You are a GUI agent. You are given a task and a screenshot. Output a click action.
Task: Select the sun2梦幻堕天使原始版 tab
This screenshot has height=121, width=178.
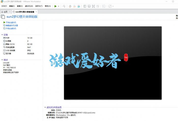click(x=25, y=12)
